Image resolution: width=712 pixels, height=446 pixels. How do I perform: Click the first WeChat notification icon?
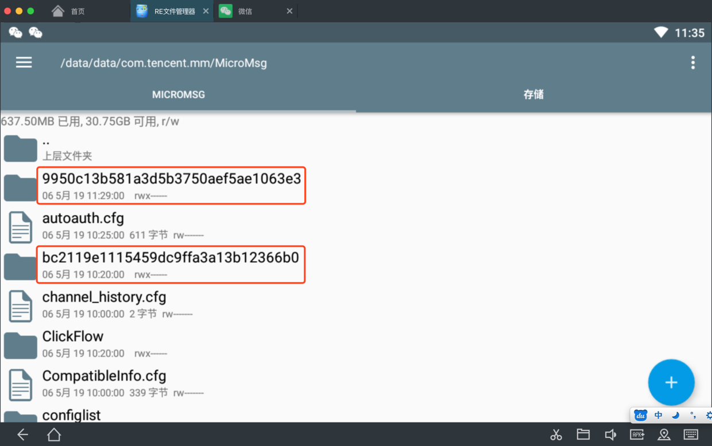[x=16, y=33]
